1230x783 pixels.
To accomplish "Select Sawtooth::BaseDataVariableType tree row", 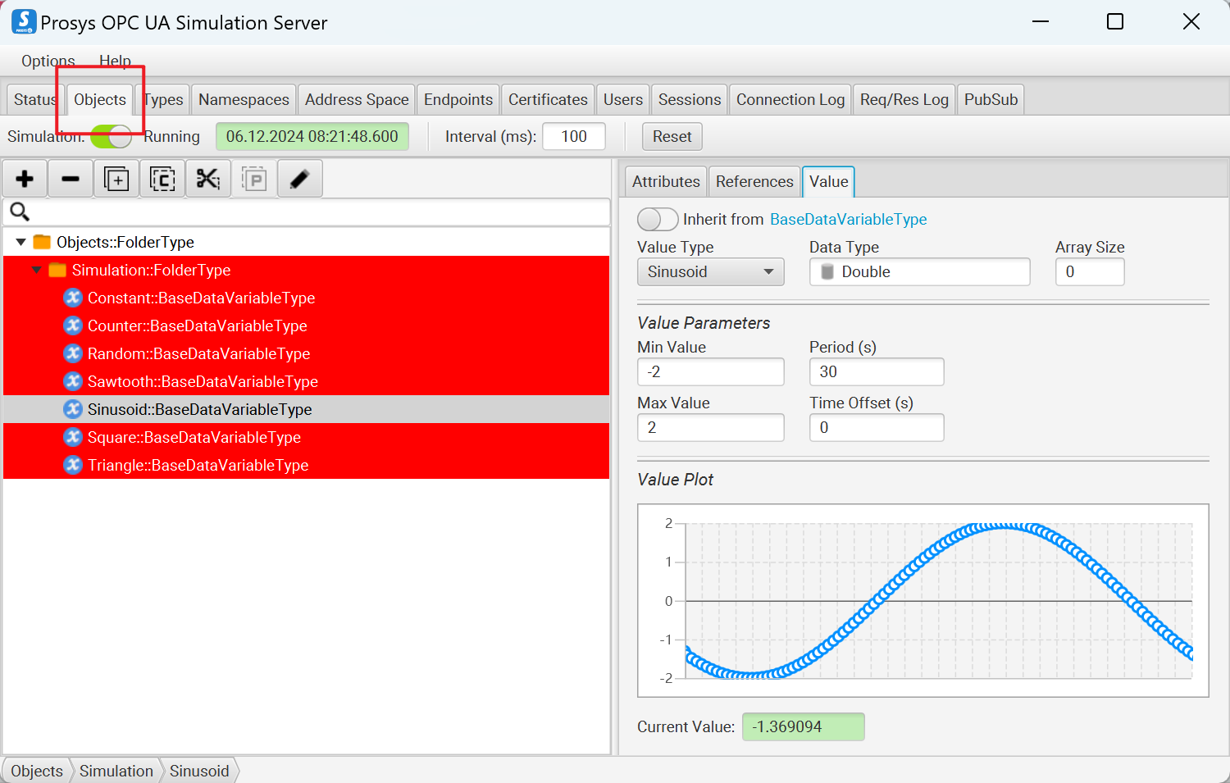I will pos(307,381).
